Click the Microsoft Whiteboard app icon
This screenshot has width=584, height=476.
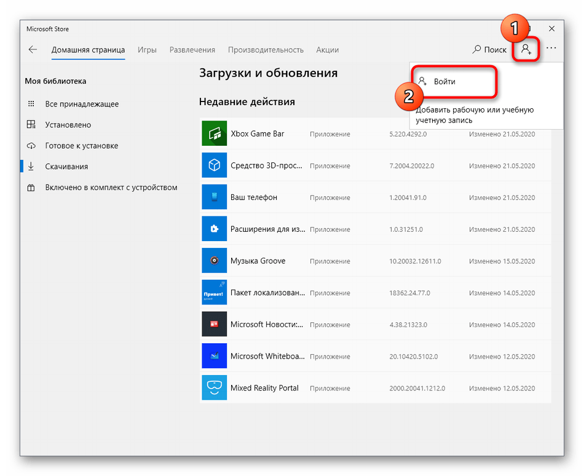click(x=214, y=356)
